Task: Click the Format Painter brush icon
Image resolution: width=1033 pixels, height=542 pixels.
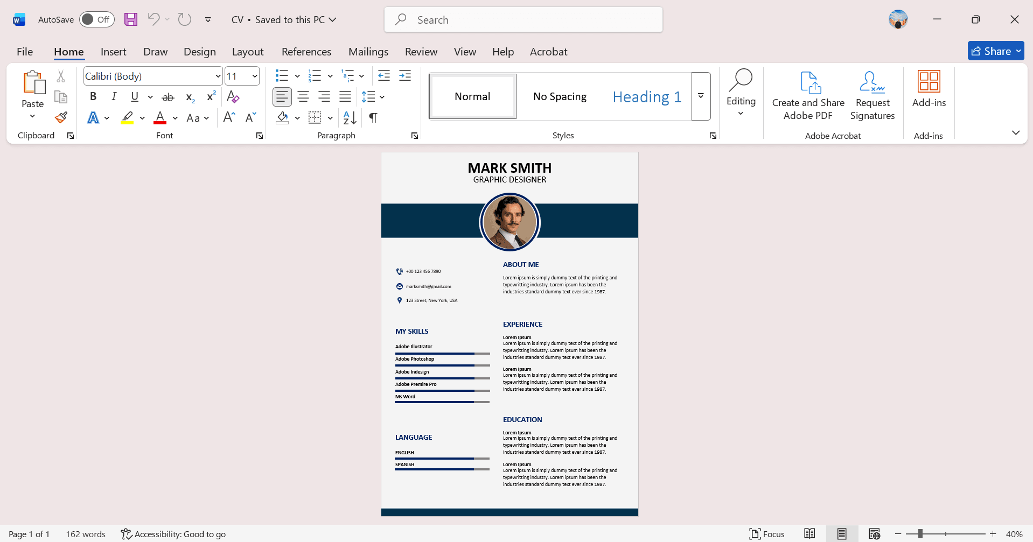Action: (x=61, y=117)
